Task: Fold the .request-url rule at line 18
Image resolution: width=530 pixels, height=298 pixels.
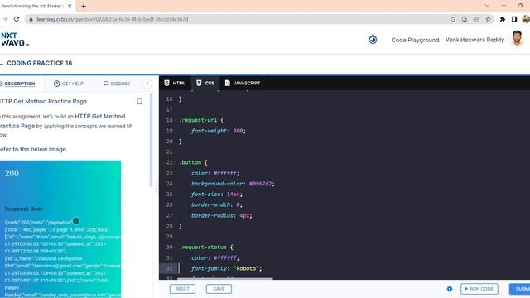Action: pyautogui.click(x=176, y=120)
